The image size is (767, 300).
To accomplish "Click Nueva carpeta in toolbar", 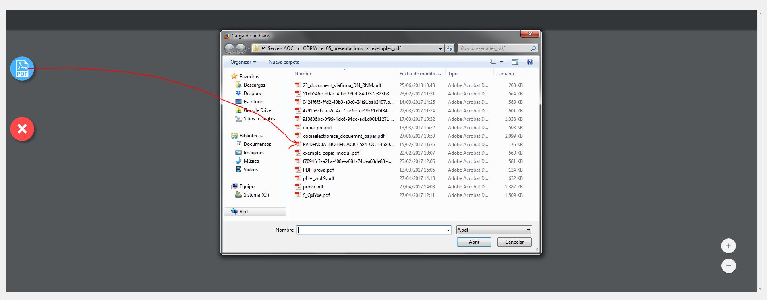I will [284, 62].
